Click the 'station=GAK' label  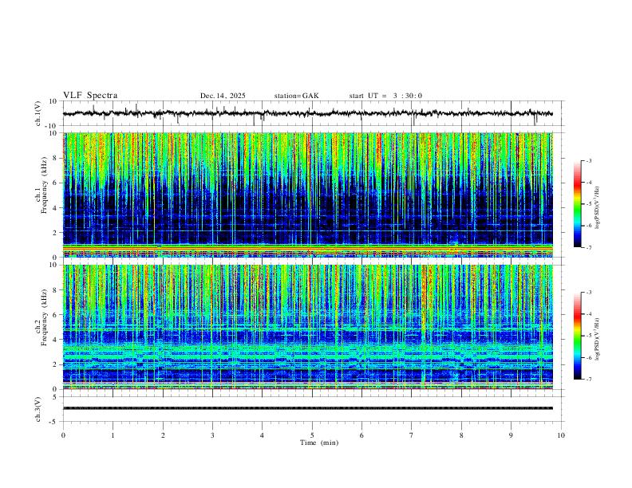296,96
